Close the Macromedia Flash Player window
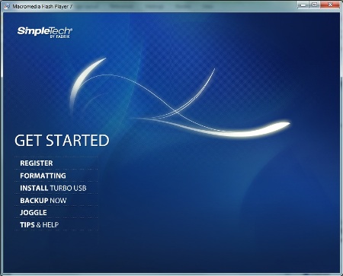The image size is (343, 276). click(330, 5)
